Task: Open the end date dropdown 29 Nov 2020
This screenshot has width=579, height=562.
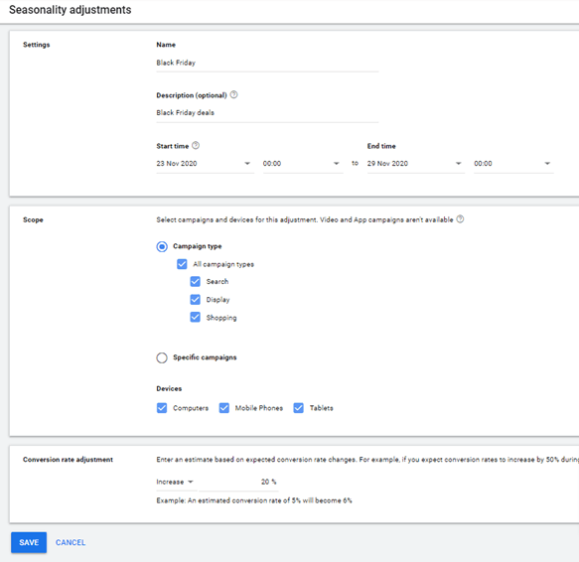Action: pos(416,164)
